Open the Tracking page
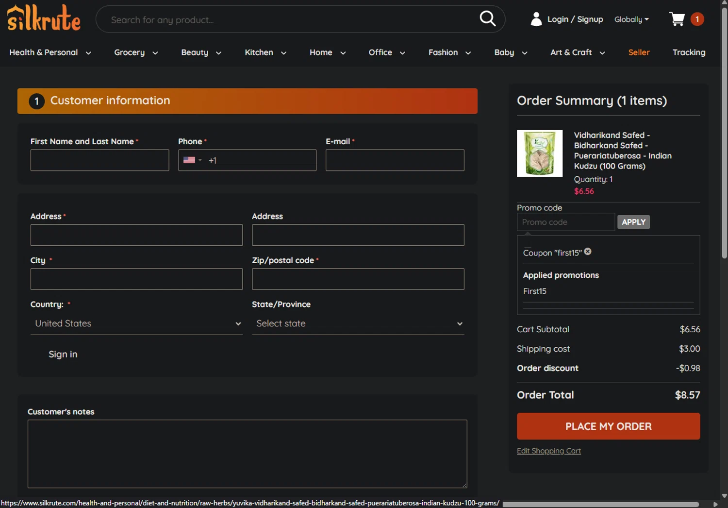This screenshot has width=728, height=508. pos(689,52)
